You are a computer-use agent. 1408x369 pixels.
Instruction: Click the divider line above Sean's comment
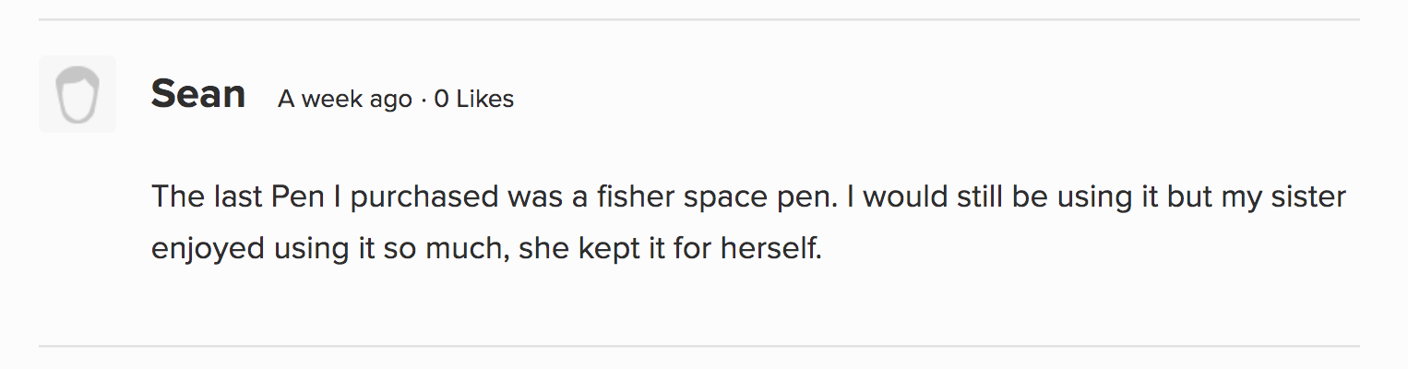tap(698, 19)
